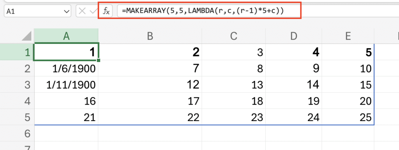Confirm formula with checkmark icon

tap(94, 11)
